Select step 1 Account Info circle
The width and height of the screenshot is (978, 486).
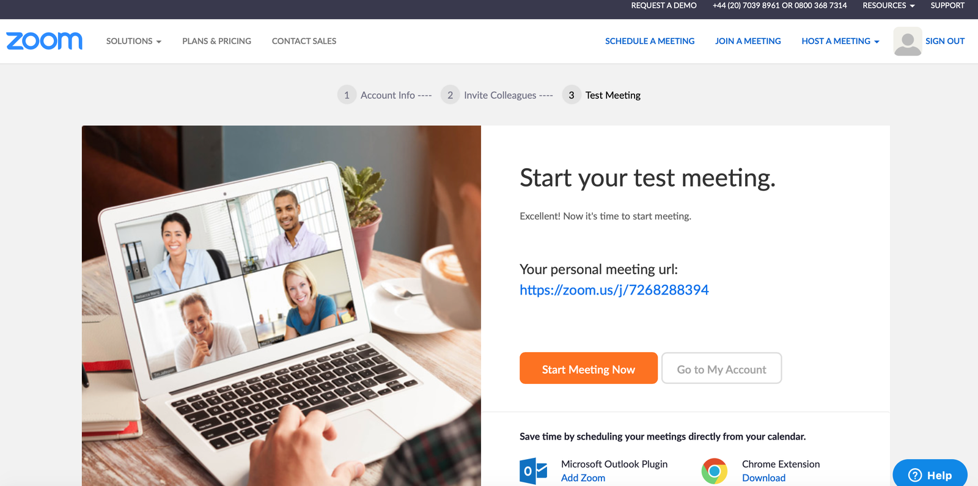click(x=347, y=95)
